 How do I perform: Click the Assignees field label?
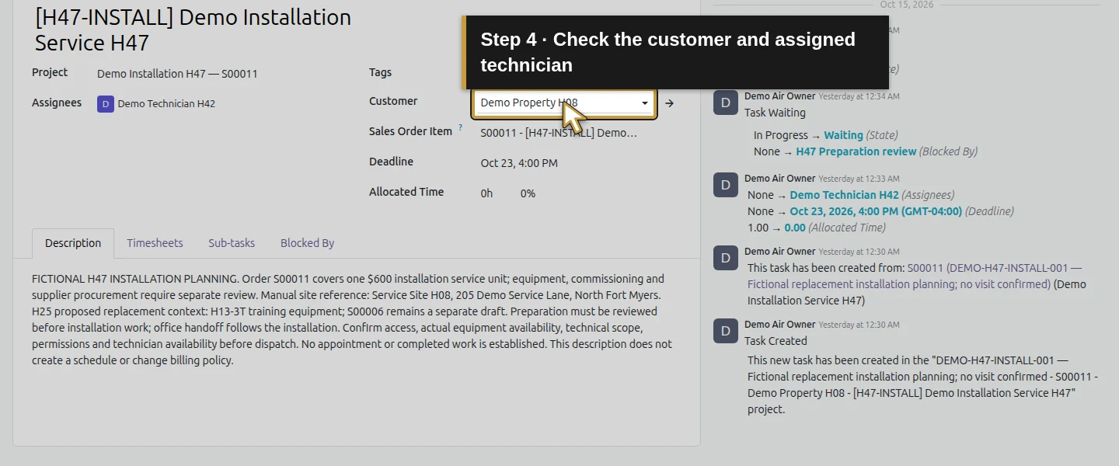pos(57,103)
